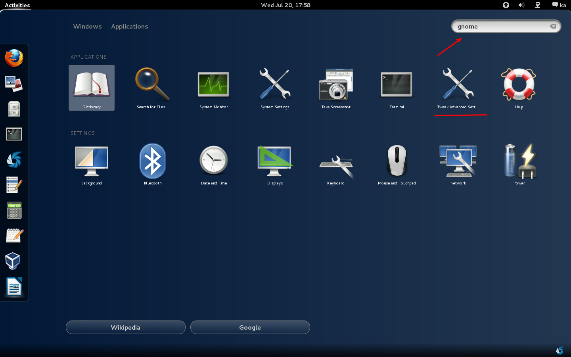
Task: Search Wikipedia for gnome
Action: (125, 327)
